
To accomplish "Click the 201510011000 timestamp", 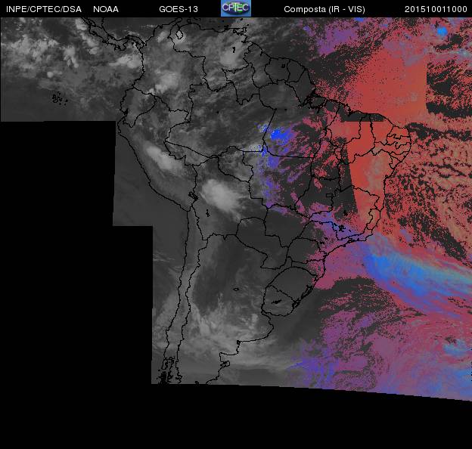I will pyautogui.click(x=436, y=9).
